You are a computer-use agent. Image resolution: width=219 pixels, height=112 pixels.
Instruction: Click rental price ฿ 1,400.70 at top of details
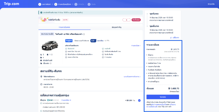point(175,49)
